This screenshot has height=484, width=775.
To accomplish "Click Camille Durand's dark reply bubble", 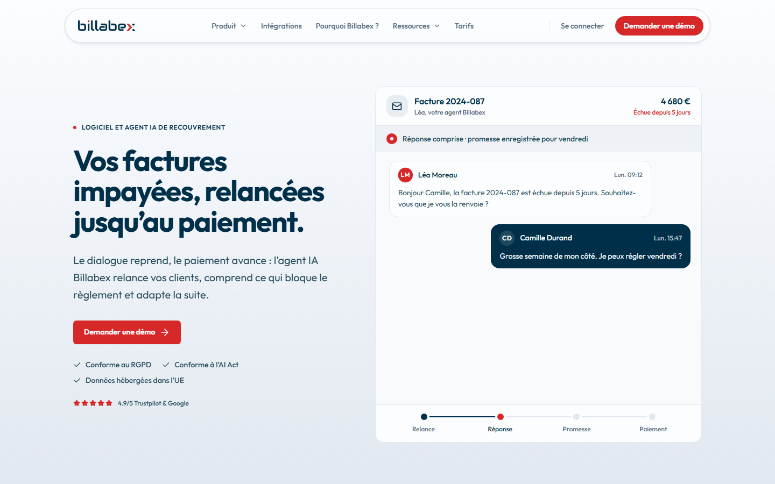I will click(590, 246).
